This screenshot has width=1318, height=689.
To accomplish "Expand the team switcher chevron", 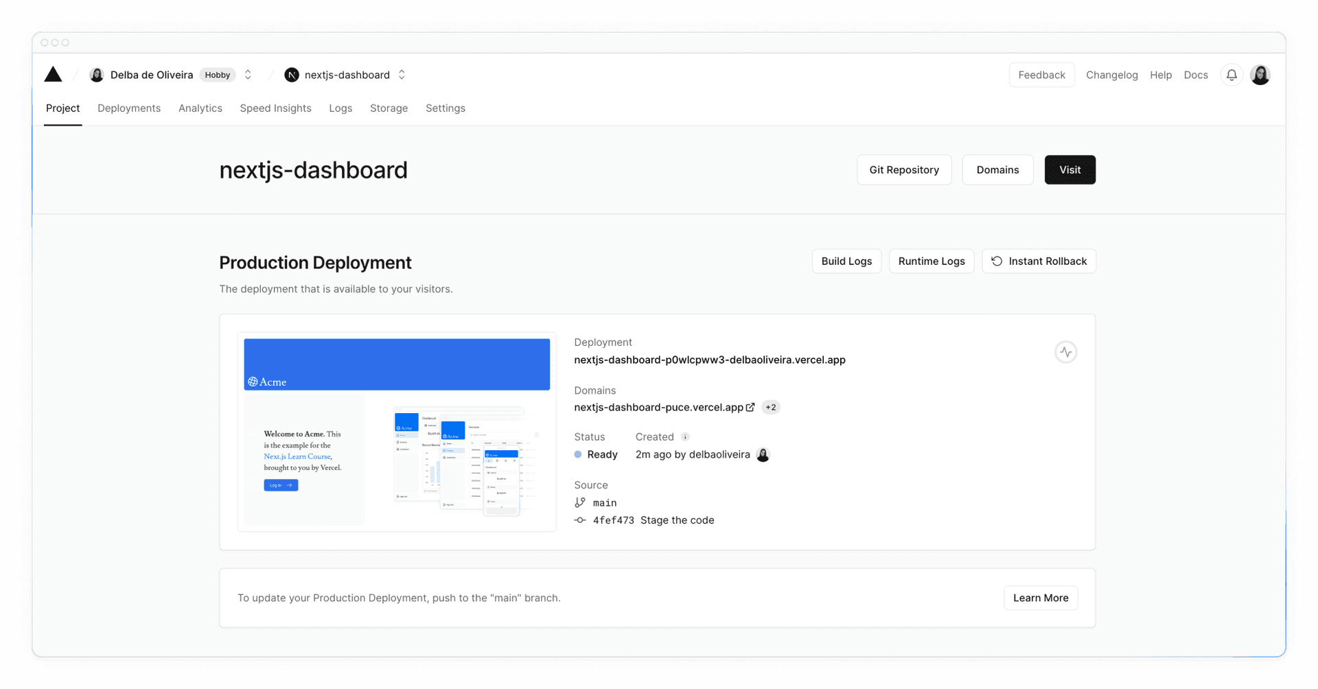I will (248, 74).
